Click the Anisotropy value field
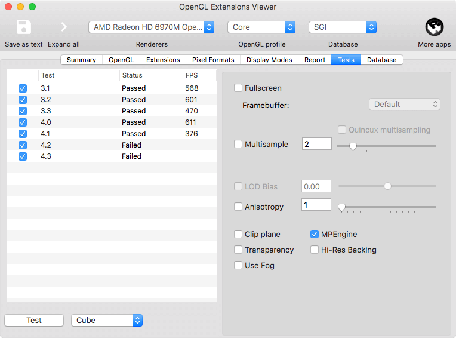 point(316,205)
